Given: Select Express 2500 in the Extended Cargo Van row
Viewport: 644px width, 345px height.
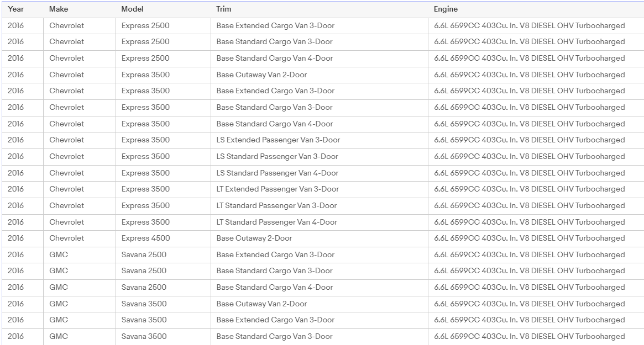Looking at the screenshot, I should point(145,26).
